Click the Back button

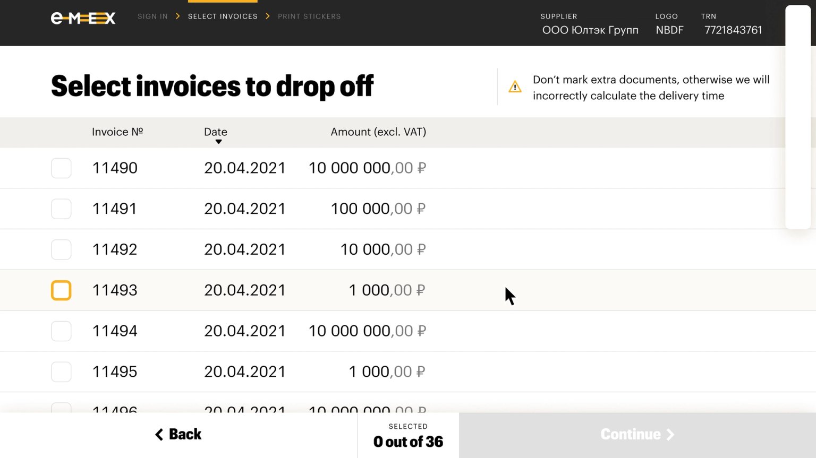[x=178, y=434]
